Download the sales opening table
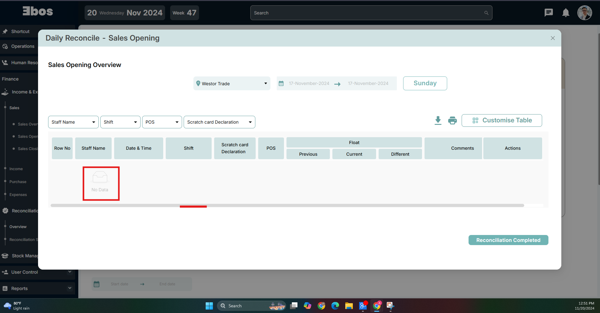 pos(438,120)
